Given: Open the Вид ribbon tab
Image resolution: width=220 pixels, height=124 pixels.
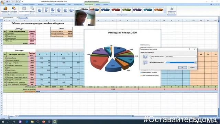Looking at the screenshot, I should click(69, 4).
